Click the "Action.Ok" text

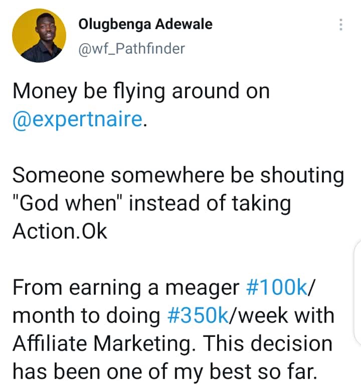click(60, 232)
